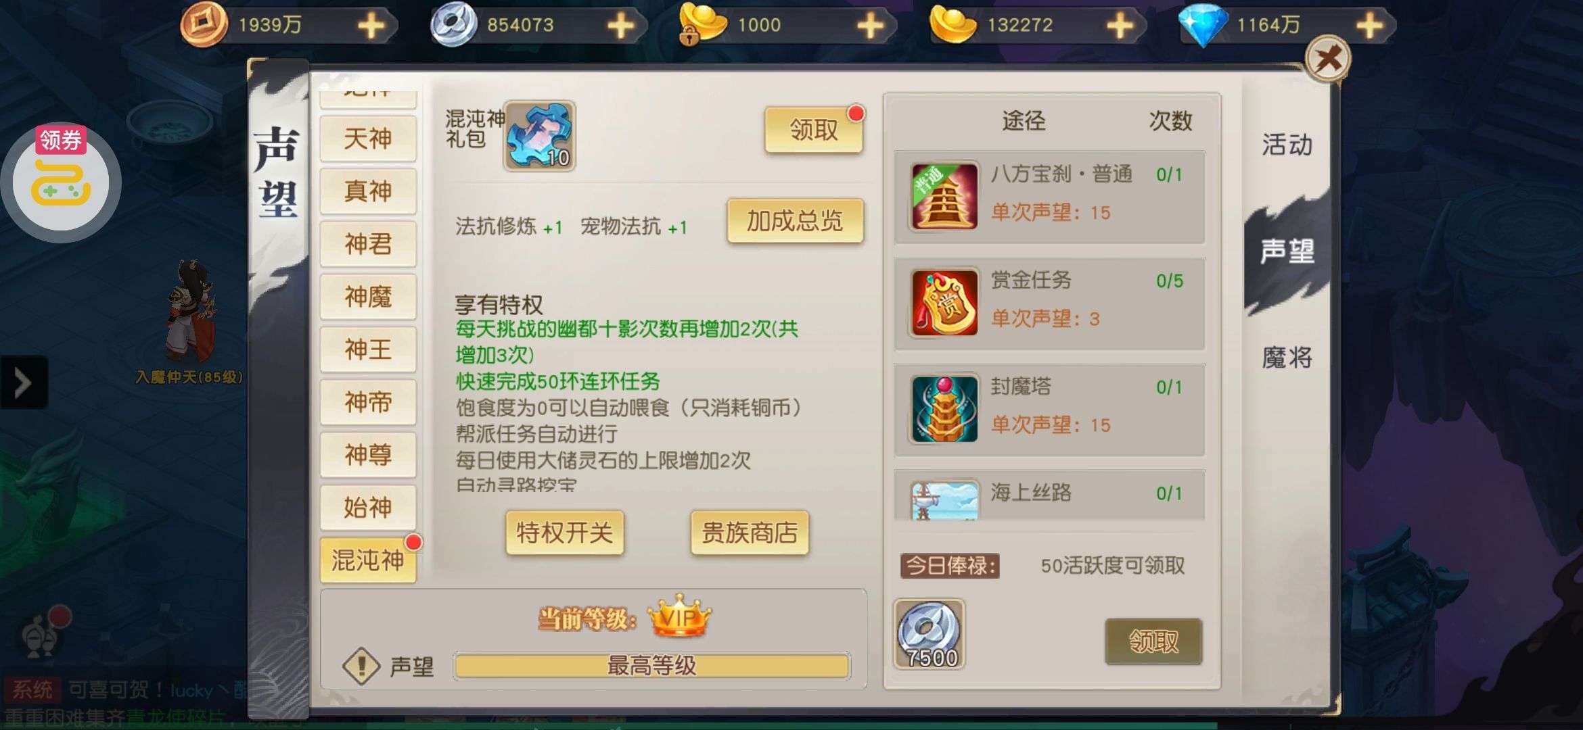
Task: Click plus next to copper coin 1939万
Action: point(371,26)
